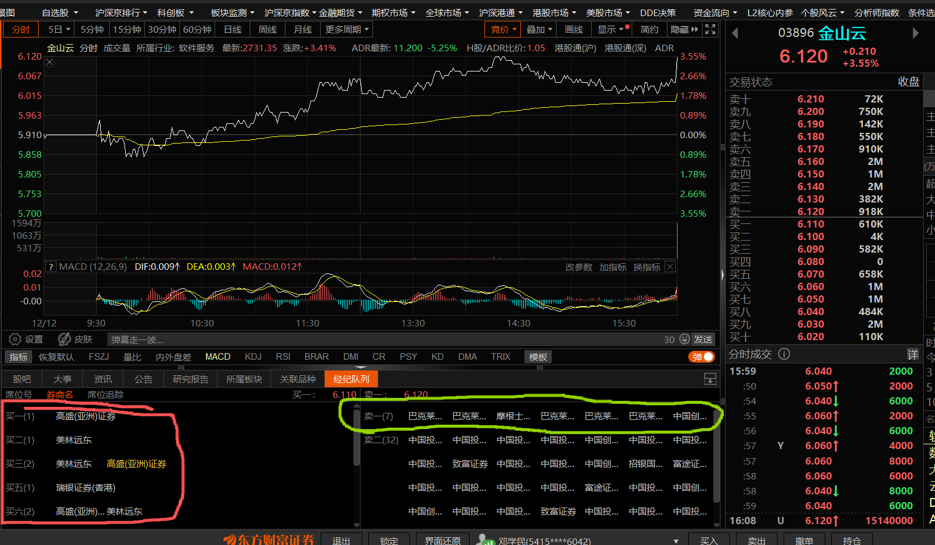The image size is (935, 545).
Task: Click 换指标 in MACD panel
Action: (x=647, y=267)
